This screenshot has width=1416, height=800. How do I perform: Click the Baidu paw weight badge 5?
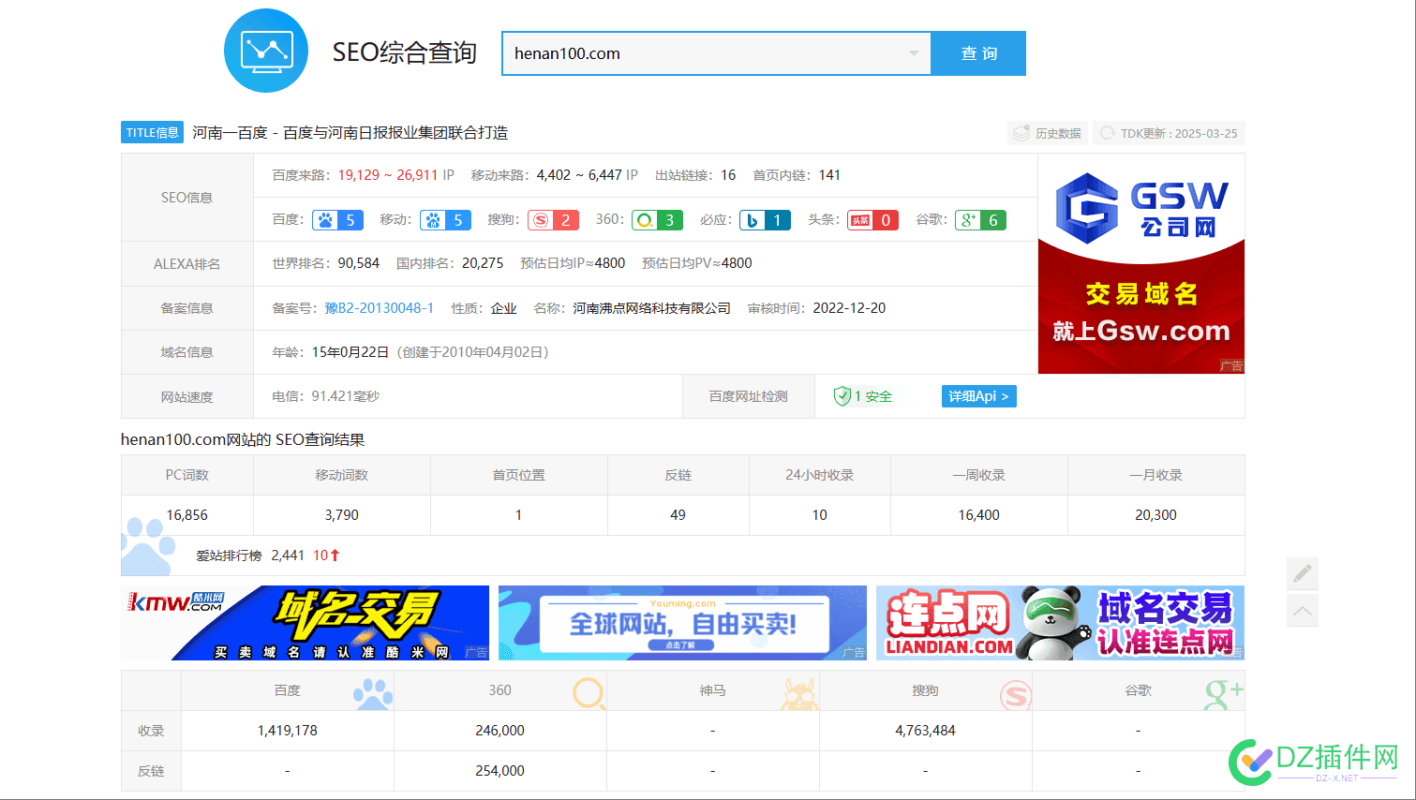(337, 220)
